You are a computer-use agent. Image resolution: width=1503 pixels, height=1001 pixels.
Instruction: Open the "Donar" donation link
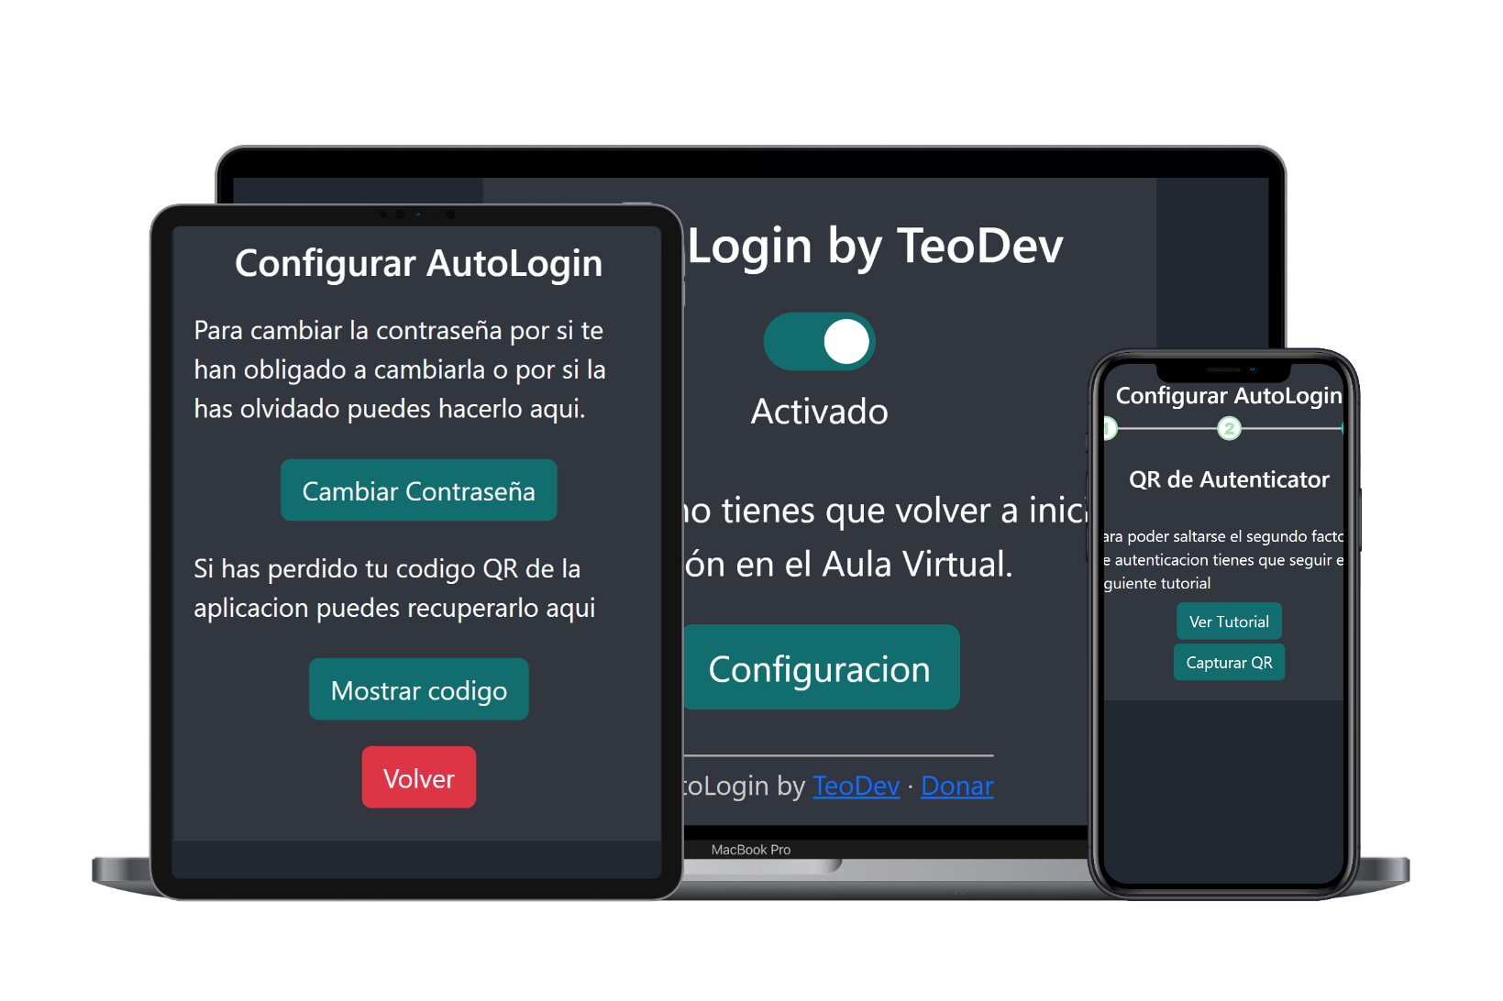(x=956, y=786)
